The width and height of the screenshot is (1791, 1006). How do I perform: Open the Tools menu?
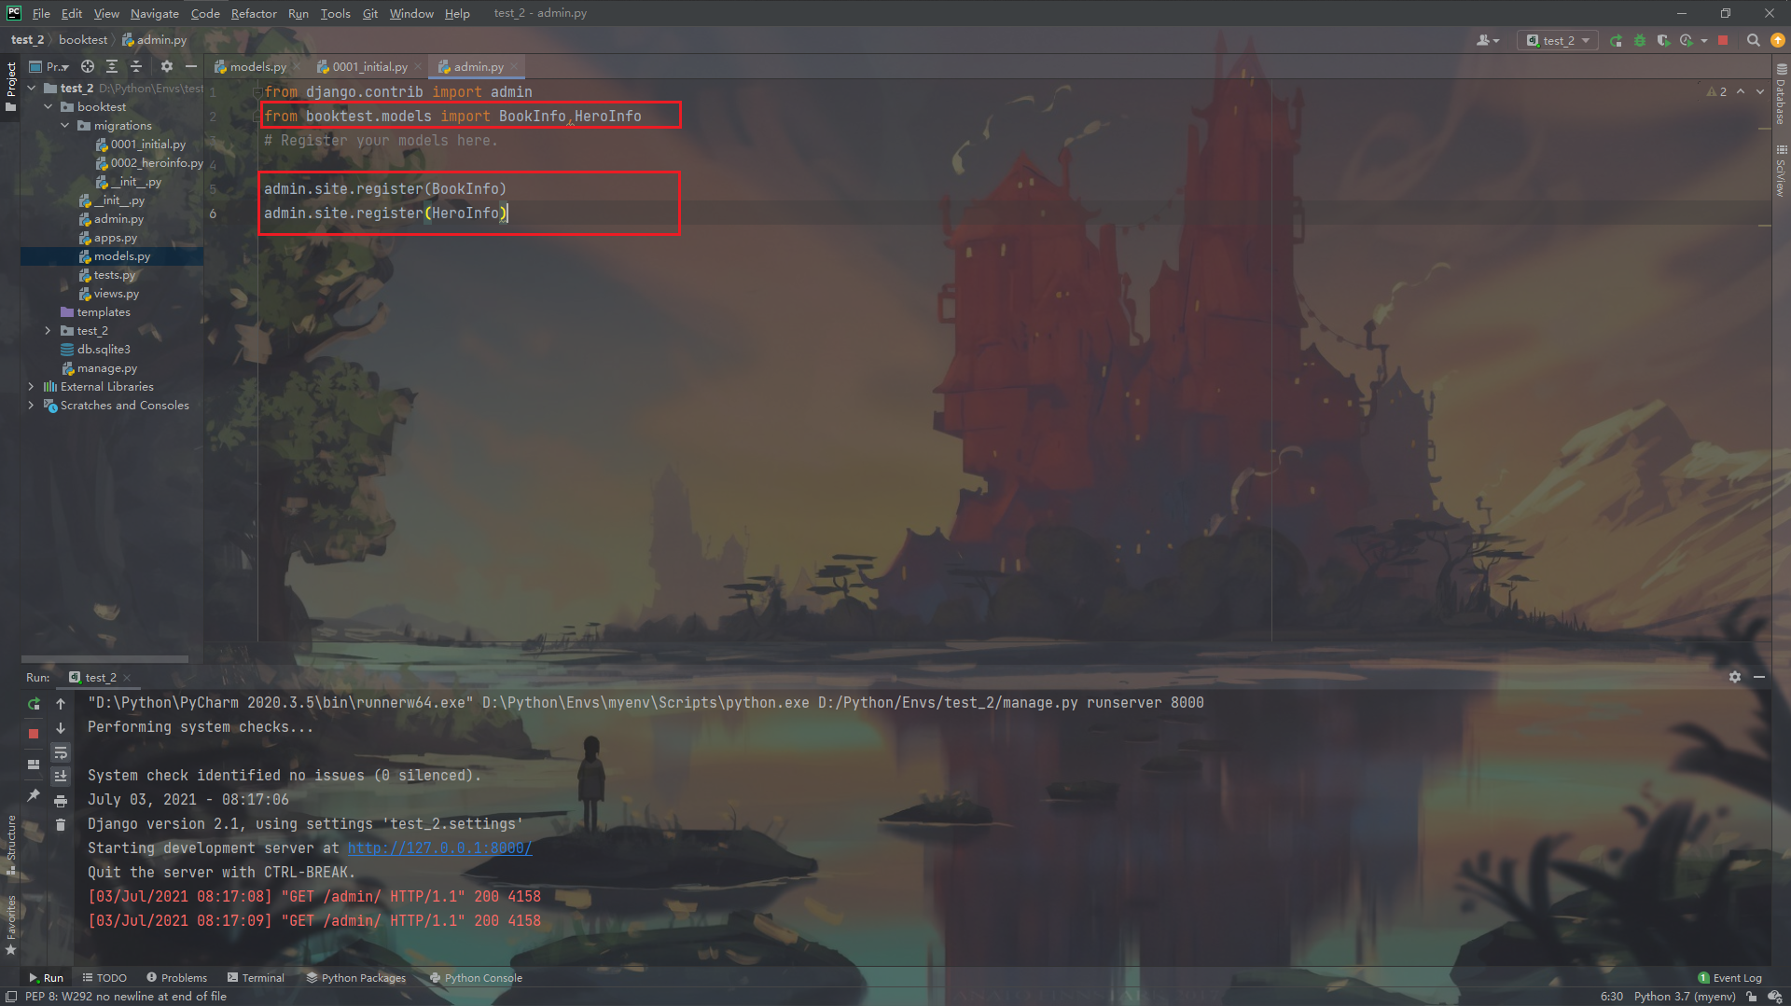point(335,13)
